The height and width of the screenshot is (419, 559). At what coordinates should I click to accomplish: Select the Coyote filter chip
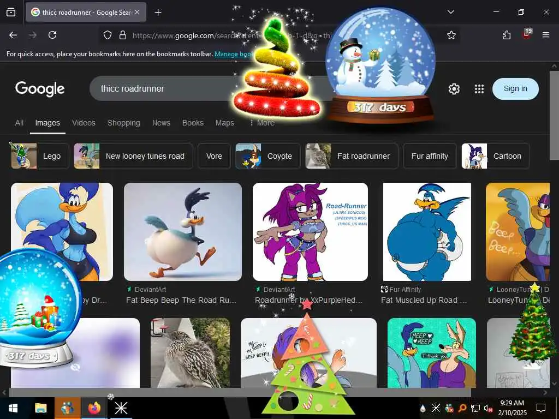[x=267, y=156]
